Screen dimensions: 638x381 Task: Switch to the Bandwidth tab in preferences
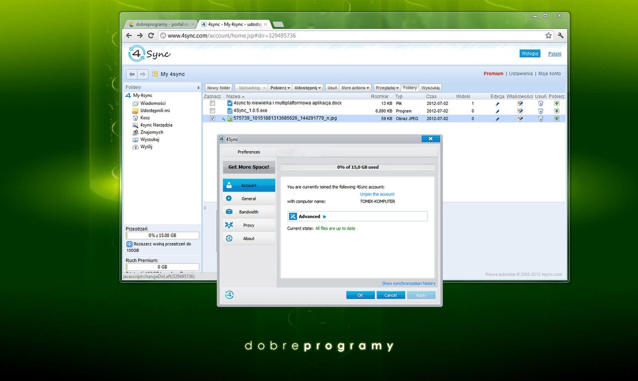click(x=249, y=212)
